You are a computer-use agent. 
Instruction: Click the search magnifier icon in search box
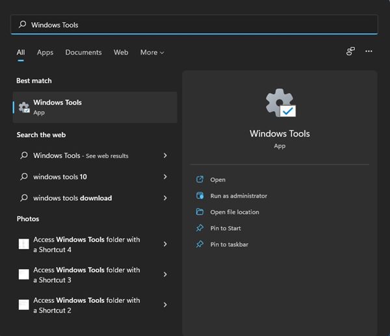point(23,25)
